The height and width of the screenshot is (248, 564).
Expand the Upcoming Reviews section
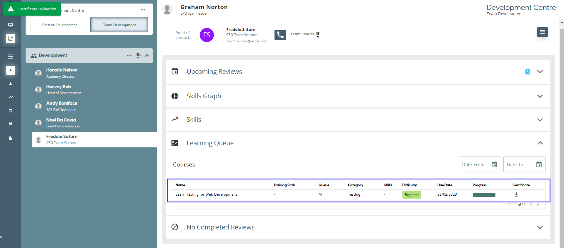click(x=540, y=72)
